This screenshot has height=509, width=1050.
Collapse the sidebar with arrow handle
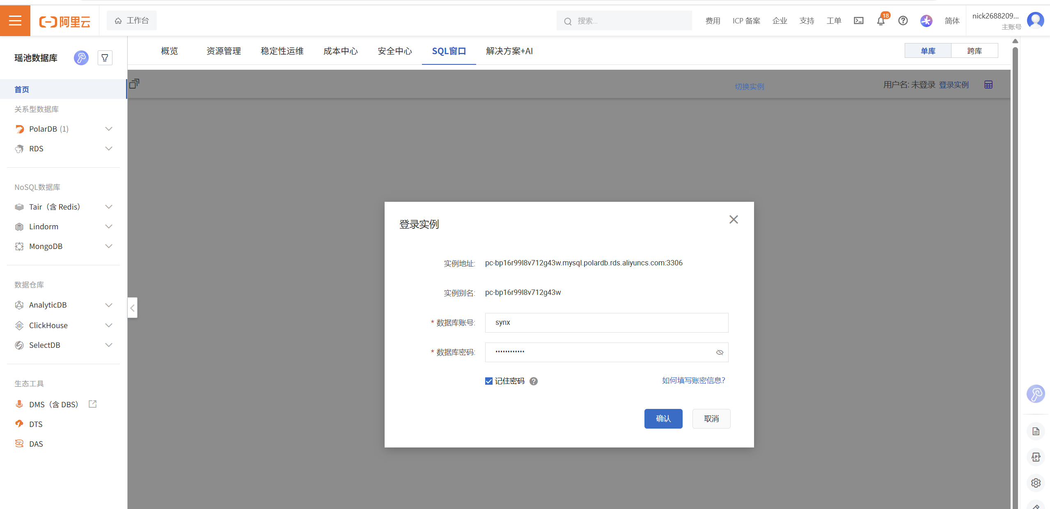132,308
